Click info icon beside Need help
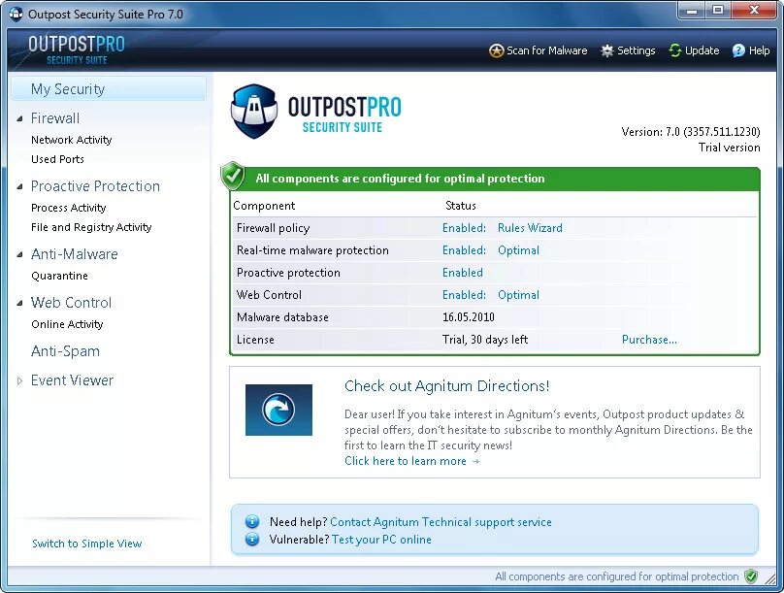The image size is (784, 593). [252, 521]
